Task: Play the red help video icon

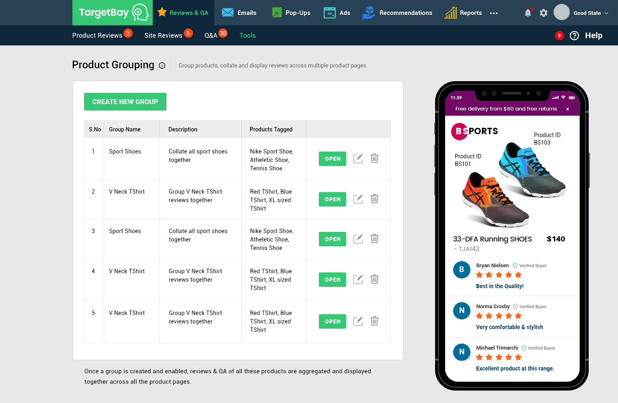Action: (559, 35)
